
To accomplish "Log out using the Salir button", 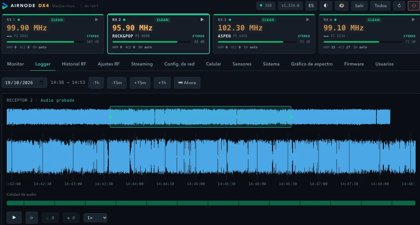I will [360, 6].
